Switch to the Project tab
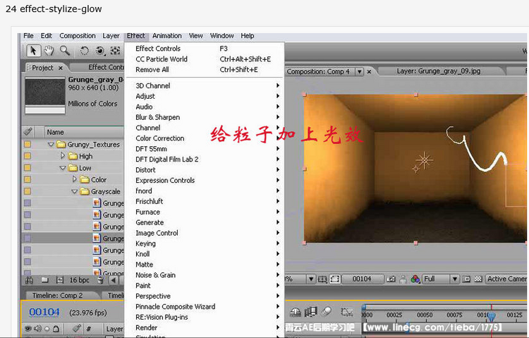The height and width of the screenshot is (338, 529). tap(42, 68)
